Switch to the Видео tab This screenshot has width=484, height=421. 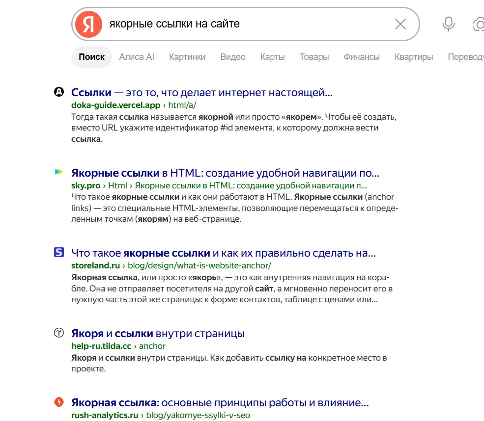(x=233, y=57)
